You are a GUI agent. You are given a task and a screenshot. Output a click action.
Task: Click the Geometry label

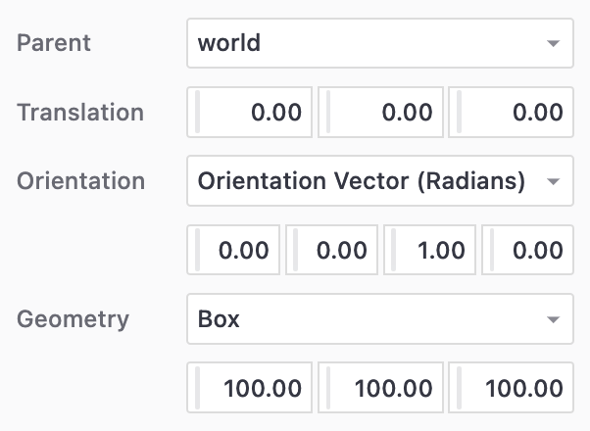pos(73,319)
